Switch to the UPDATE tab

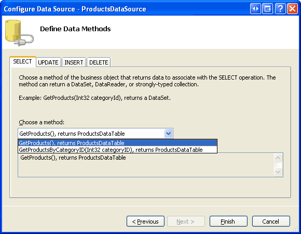point(48,62)
